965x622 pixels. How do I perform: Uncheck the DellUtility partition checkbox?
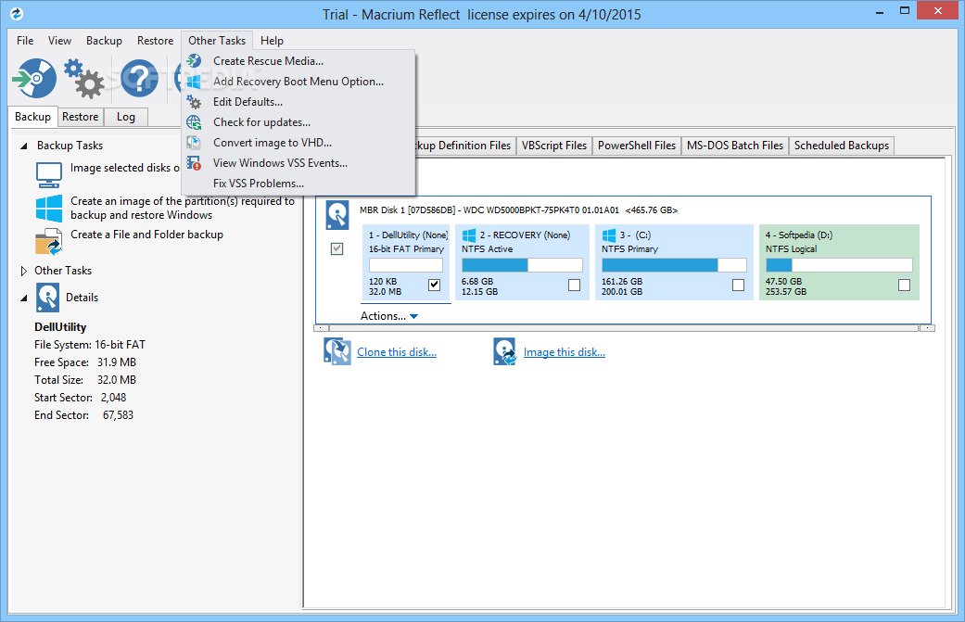(x=435, y=285)
